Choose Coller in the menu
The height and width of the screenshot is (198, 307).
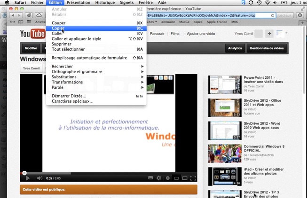[x=96, y=34]
